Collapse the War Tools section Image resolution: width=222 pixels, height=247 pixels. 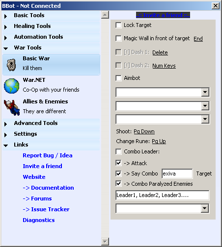click(6, 49)
